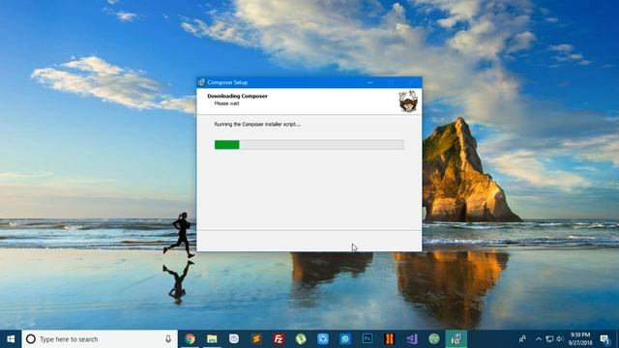Click the 'Please wait' text
This screenshot has width=619, height=348.
tap(226, 103)
